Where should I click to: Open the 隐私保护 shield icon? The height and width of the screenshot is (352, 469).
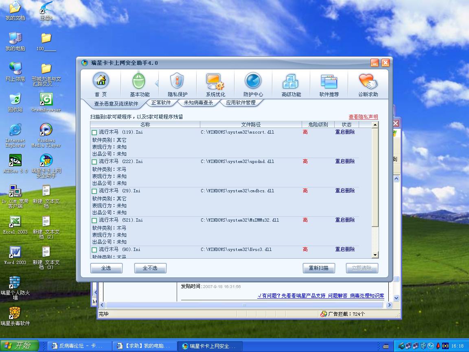pyautogui.click(x=177, y=81)
